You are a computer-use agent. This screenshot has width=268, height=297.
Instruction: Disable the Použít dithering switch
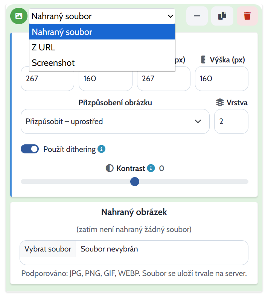[30, 149]
